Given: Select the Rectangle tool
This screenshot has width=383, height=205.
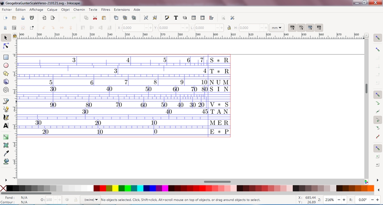Looking at the screenshot, I should point(6,57).
